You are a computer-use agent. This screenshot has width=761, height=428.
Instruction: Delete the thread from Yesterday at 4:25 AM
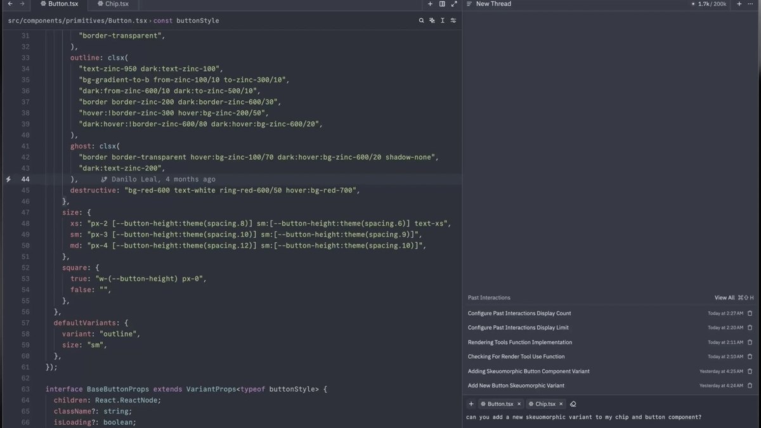coord(750,371)
